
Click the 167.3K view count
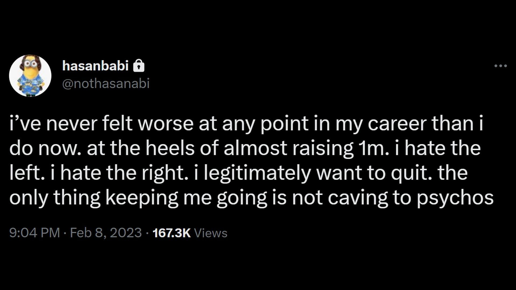pyautogui.click(x=171, y=233)
